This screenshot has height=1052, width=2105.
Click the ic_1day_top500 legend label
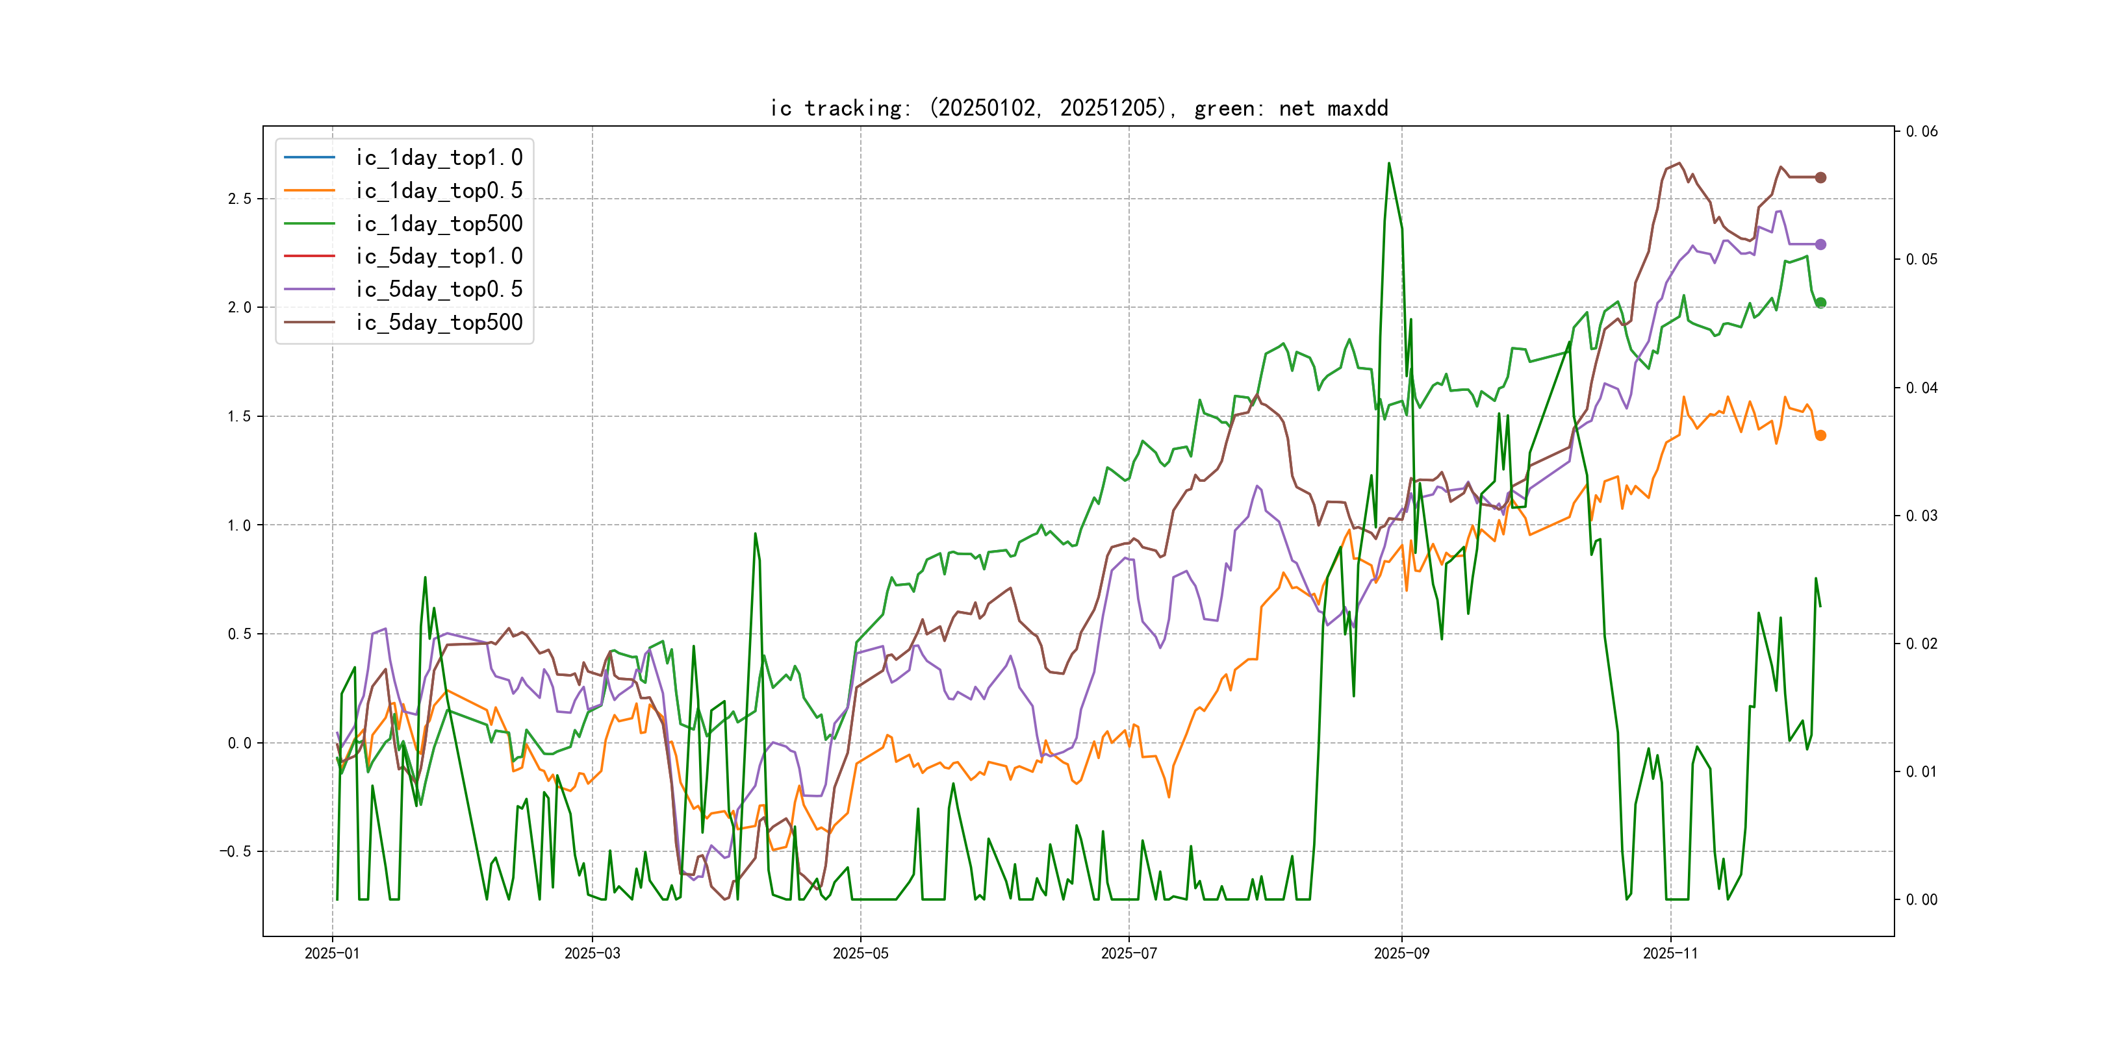pos(439,223)
